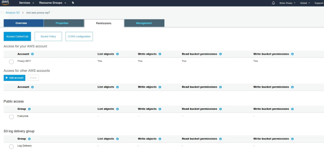Click the Log Delivery group name
Viewport: 324px width, 153px height.
point(25,146)
